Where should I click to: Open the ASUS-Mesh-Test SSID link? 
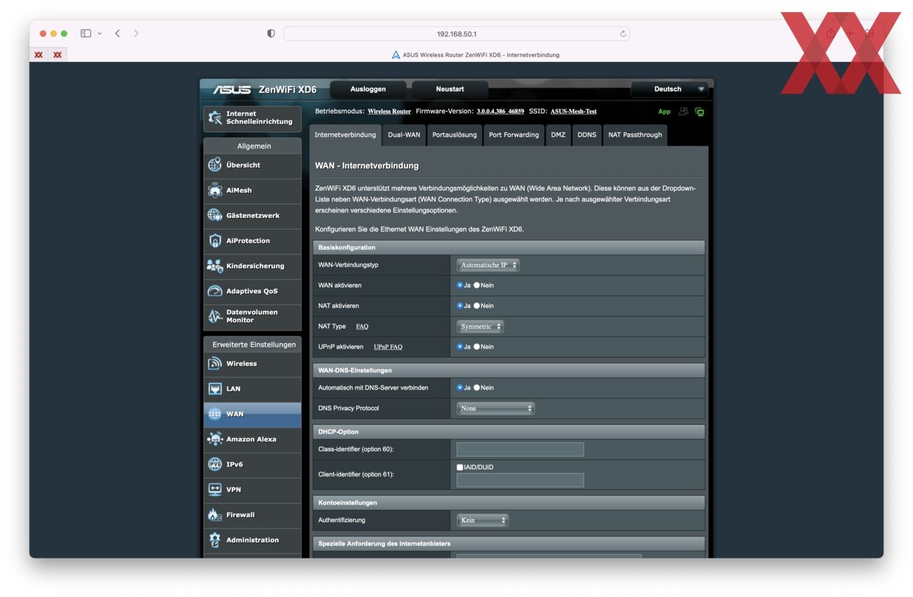pyautogui.click(x=573, y=111)
